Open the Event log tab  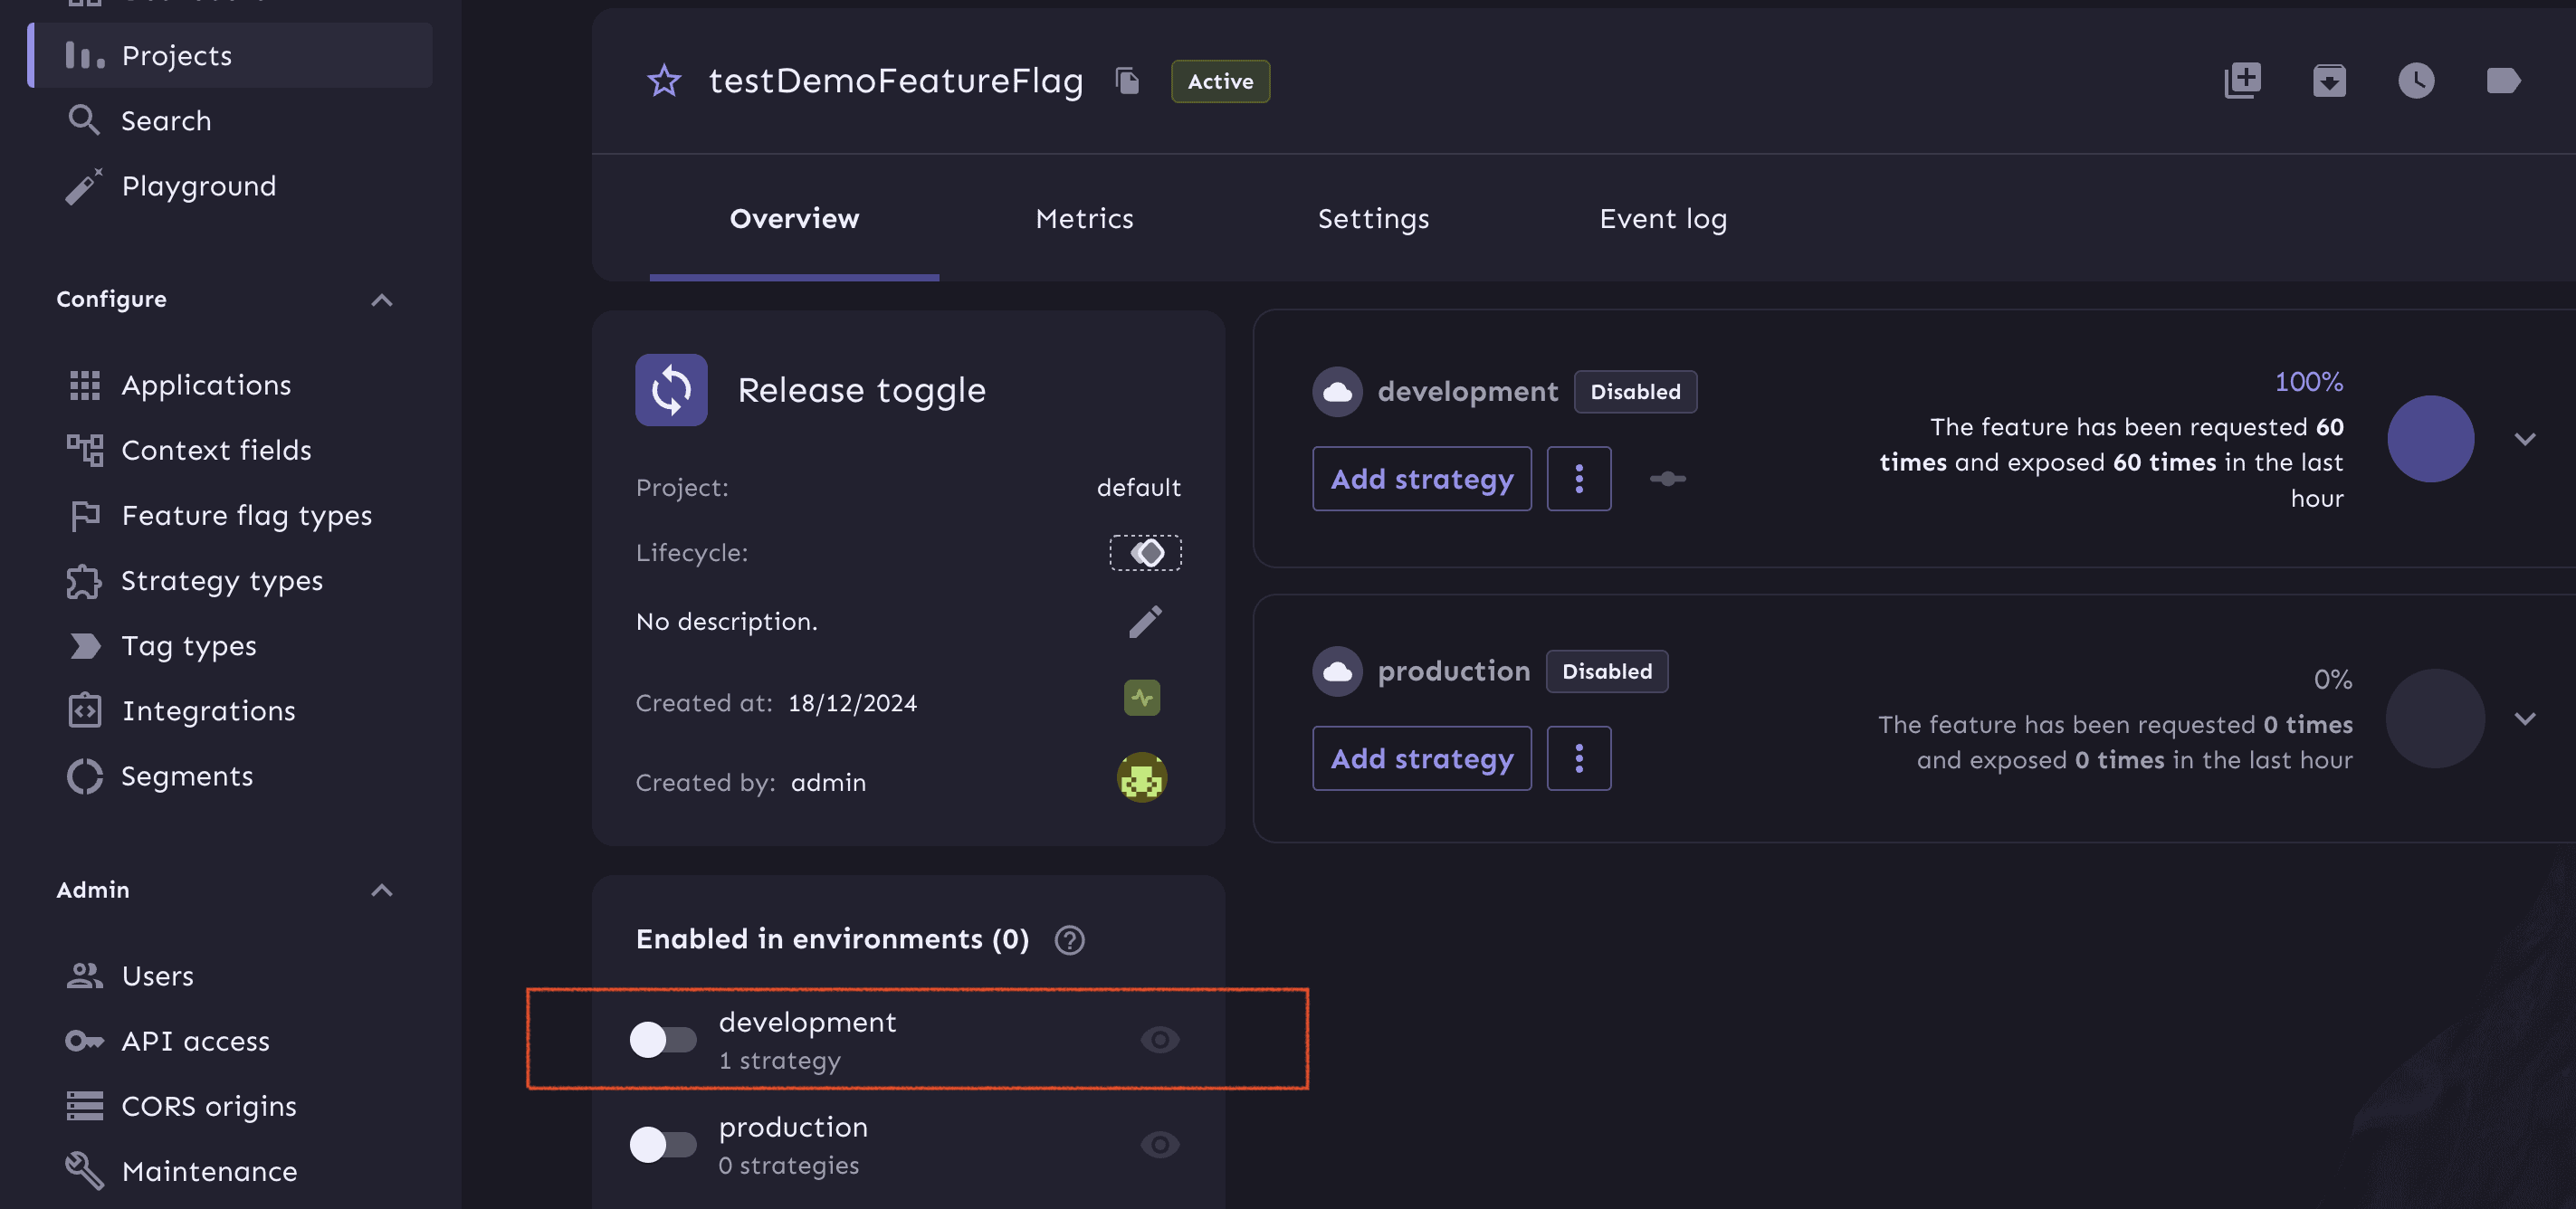point(1662,218)
